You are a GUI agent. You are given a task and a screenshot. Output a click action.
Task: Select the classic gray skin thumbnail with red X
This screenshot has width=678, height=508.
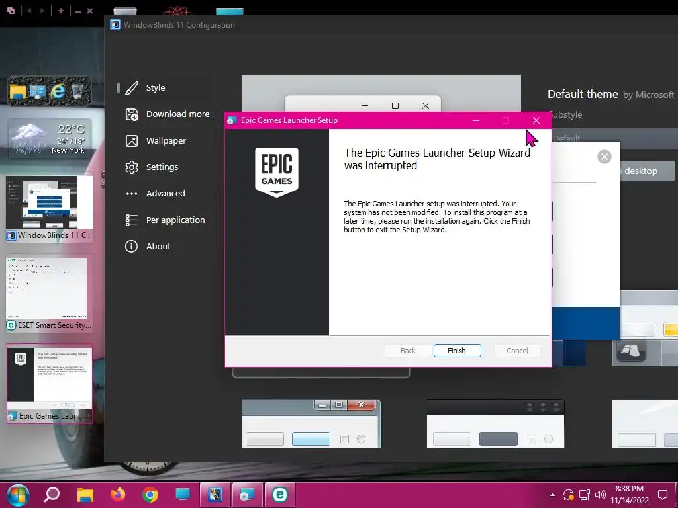coord(311,424)
